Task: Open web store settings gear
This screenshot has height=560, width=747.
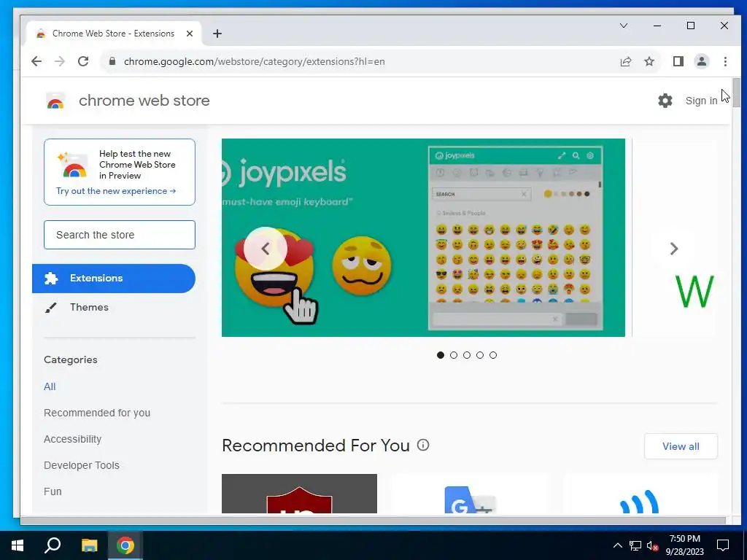Action: click(665, 101)
